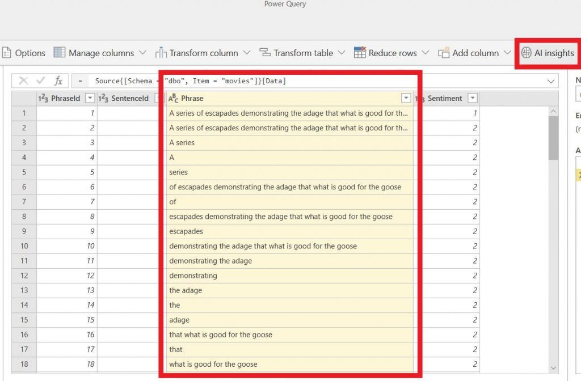Click the Reduce rows icon
581x381 pixels.
click(x=359, y=52)
